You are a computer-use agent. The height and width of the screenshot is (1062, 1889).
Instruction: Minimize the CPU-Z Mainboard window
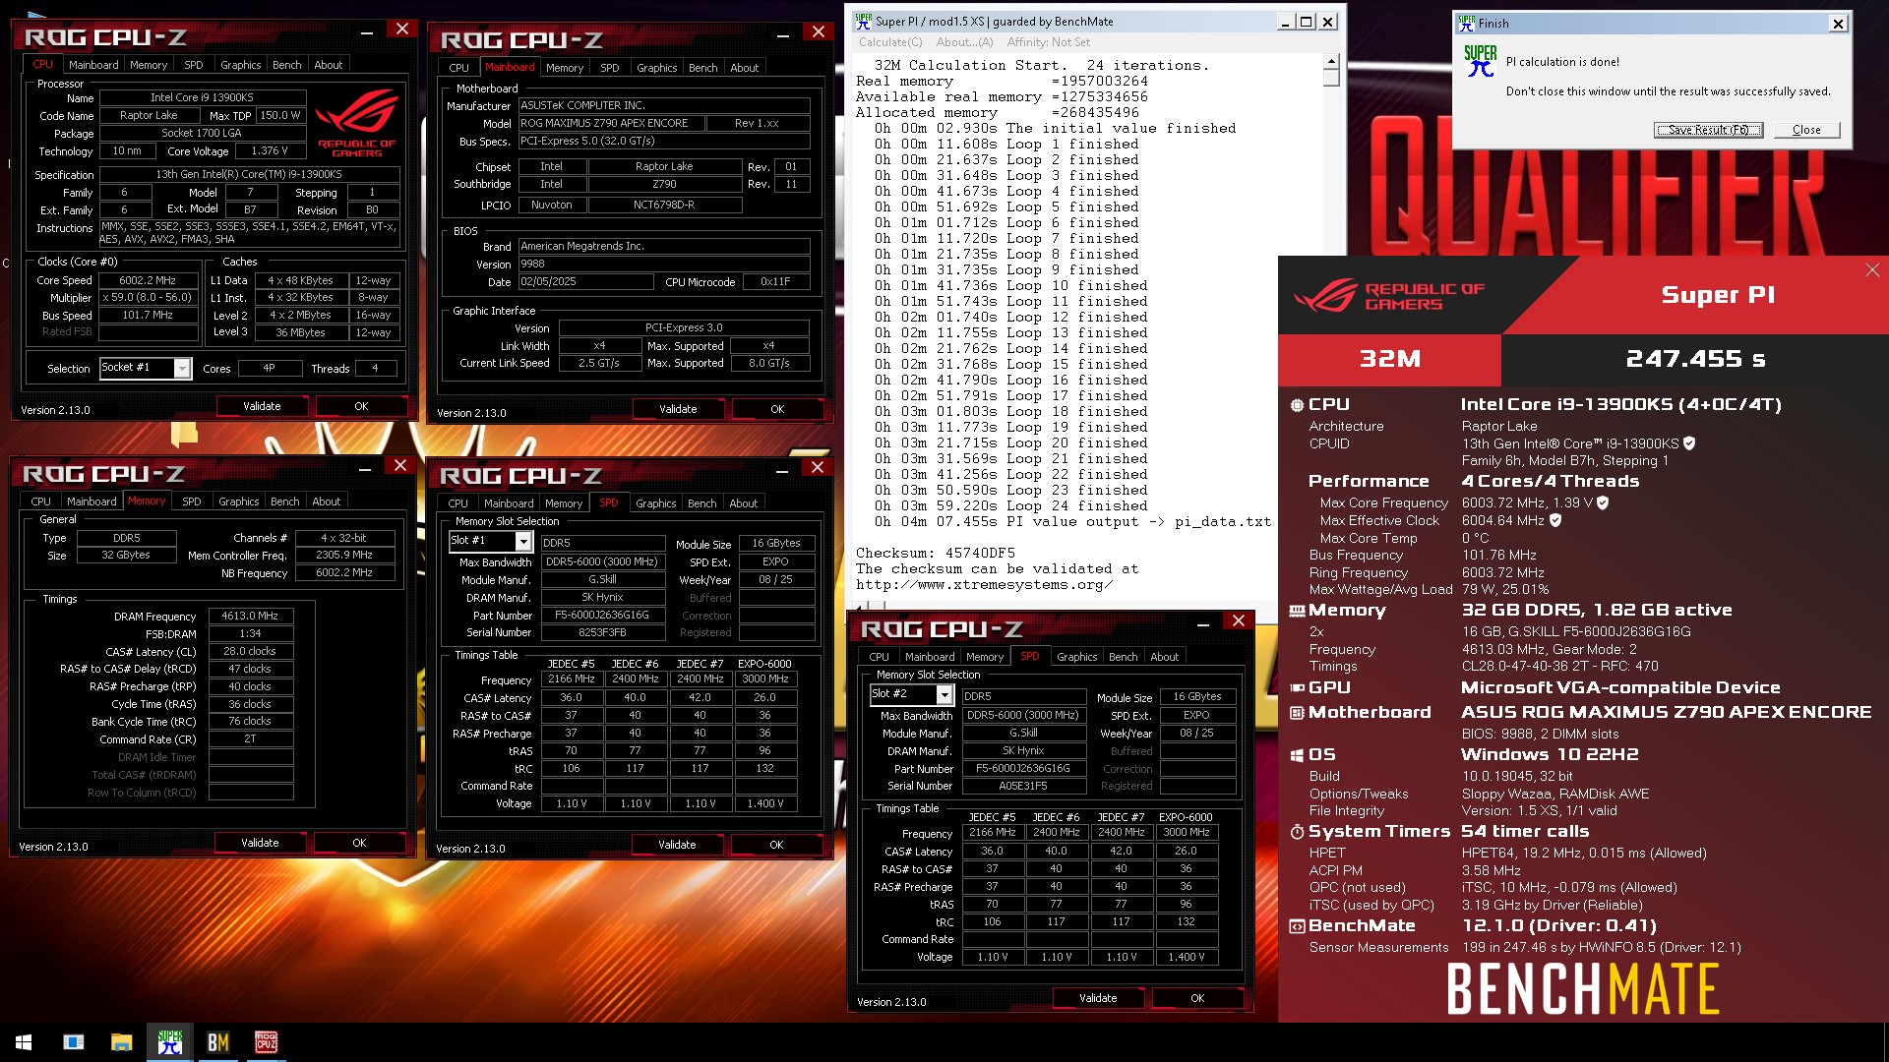tap(783, 36)
